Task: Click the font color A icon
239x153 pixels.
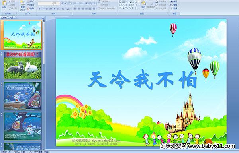Action: [68, 9]
